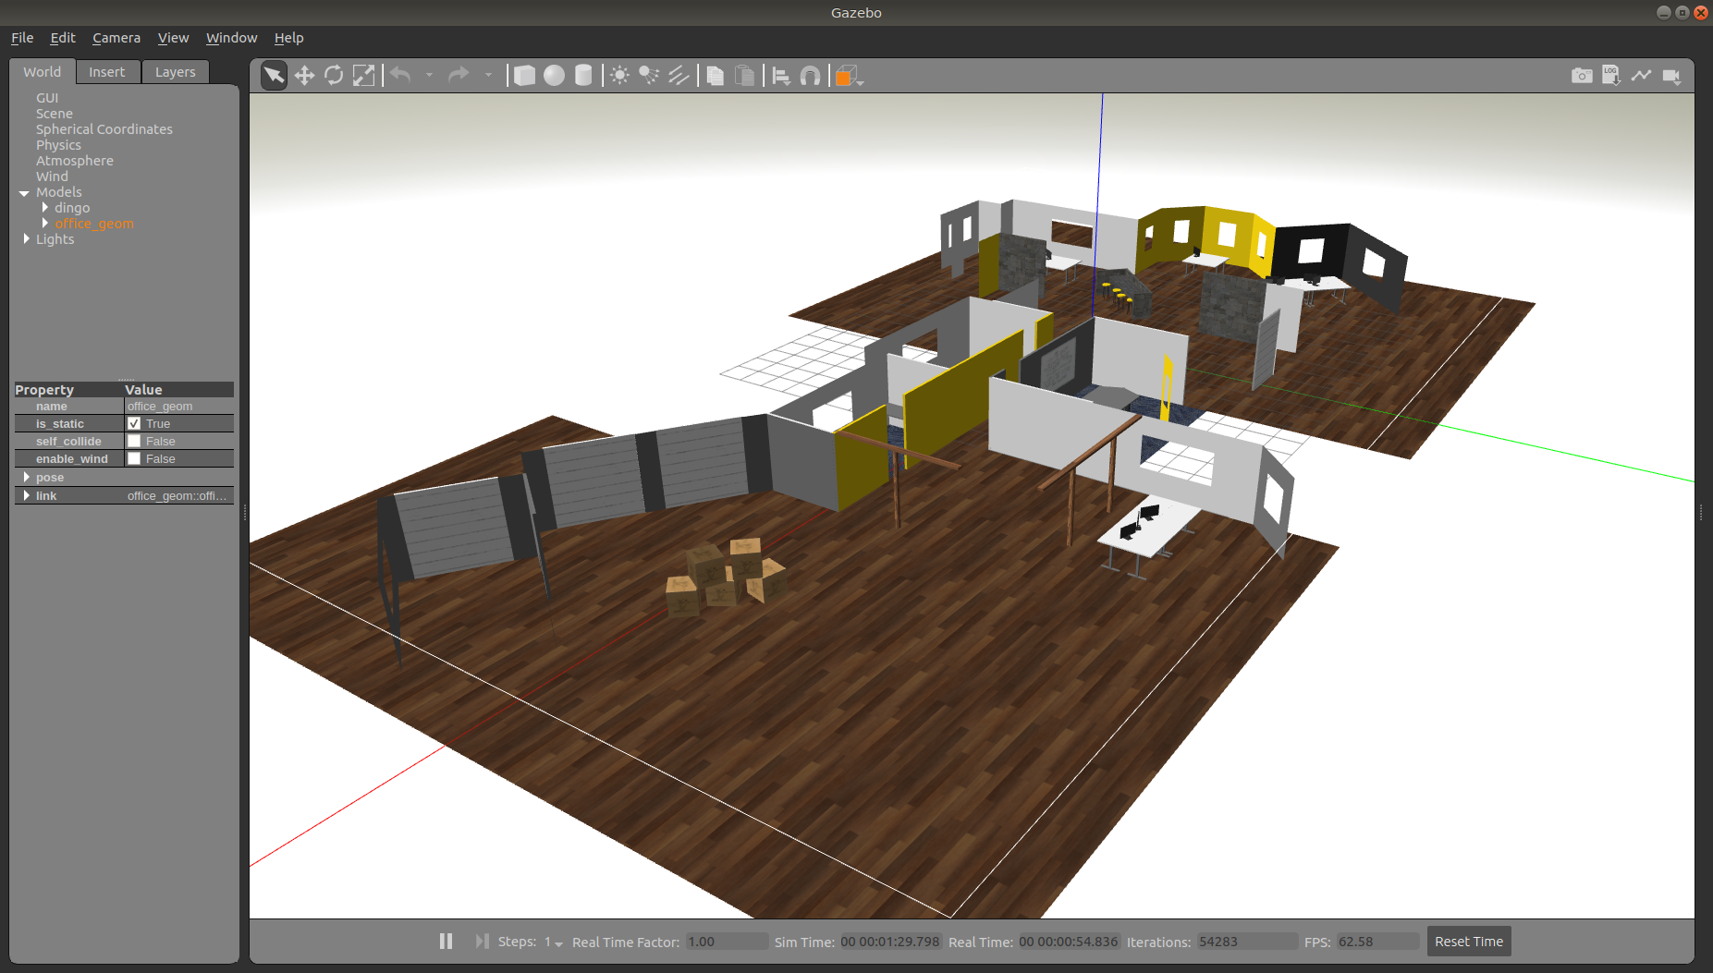
Task: Open the Window menu
Action: tap(231, 38)
